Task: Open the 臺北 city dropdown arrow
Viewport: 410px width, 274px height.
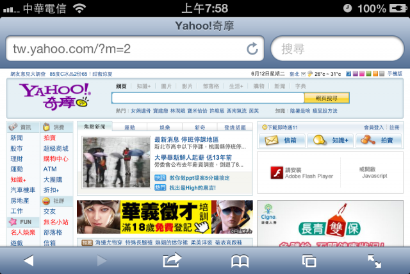Action: click(x=303, y=74)
